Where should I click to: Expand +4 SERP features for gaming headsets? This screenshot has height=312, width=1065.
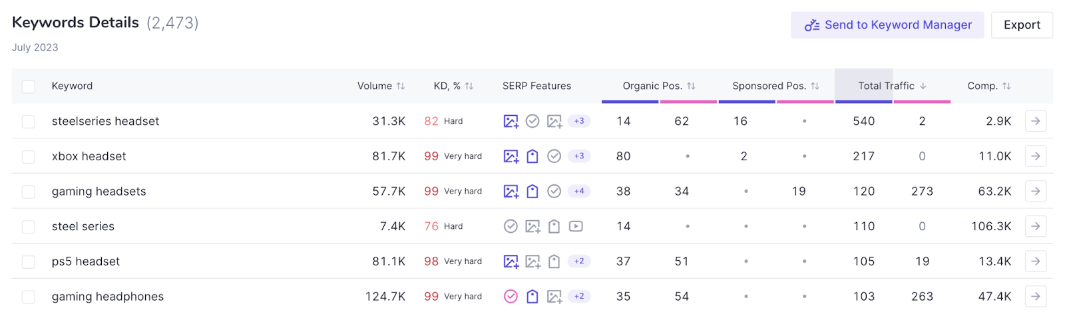[579, 191]
